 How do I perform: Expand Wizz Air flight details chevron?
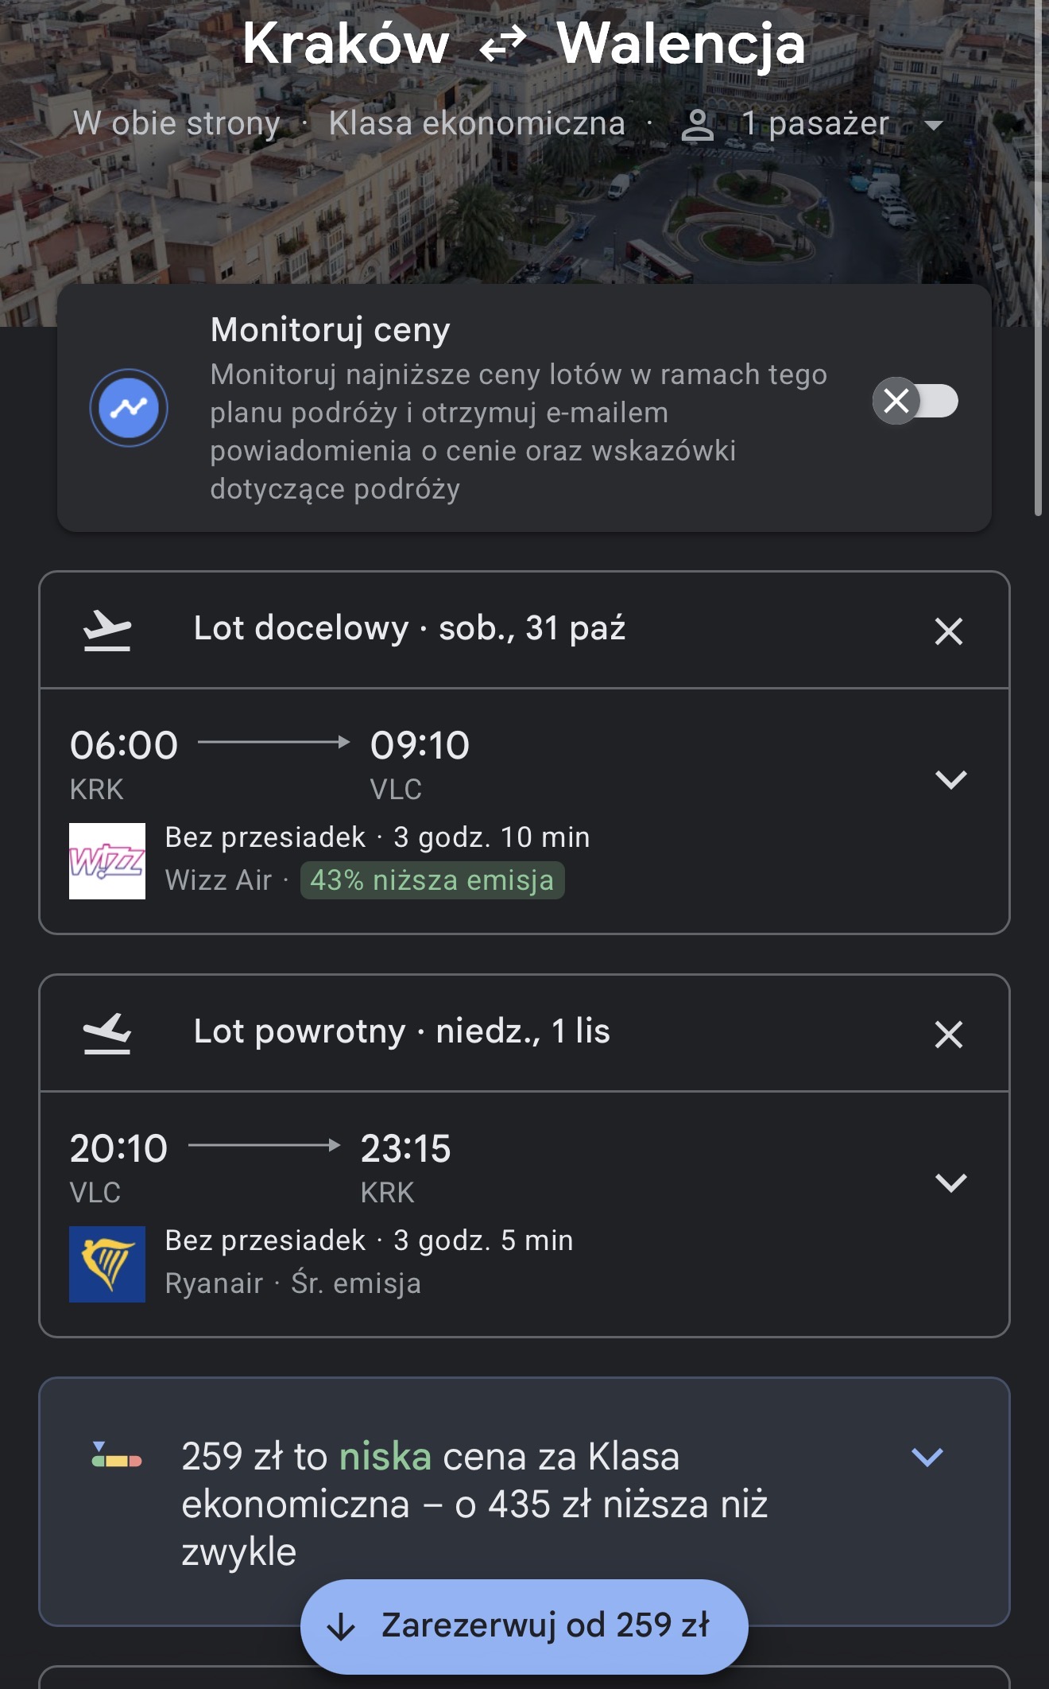[951, 779]
